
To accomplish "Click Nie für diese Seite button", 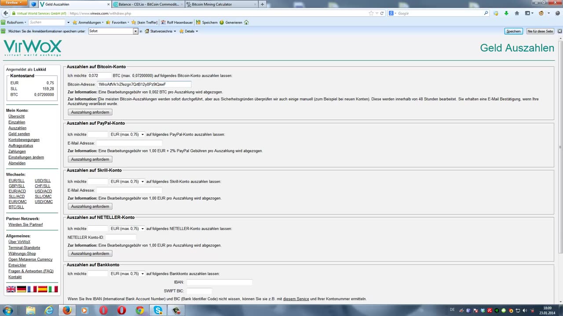I will (540, 31).
